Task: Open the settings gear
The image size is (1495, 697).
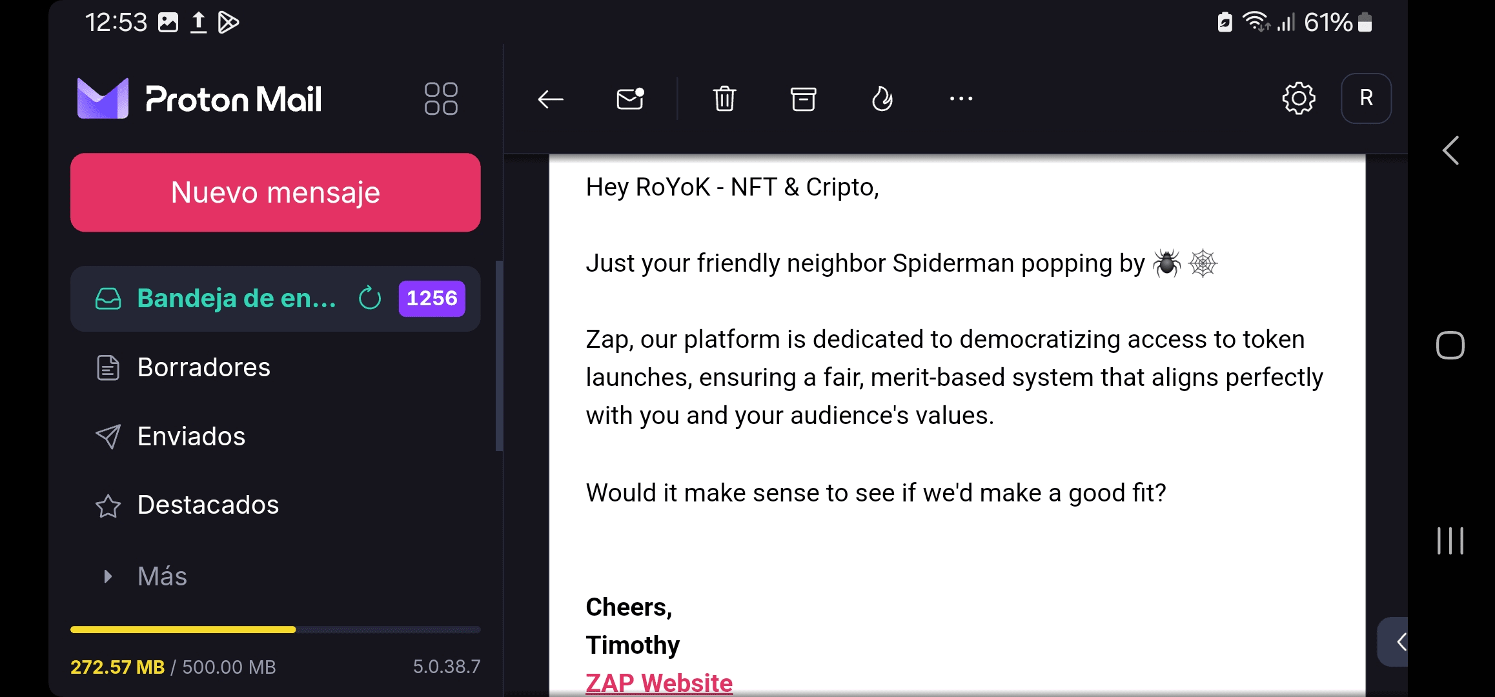Action: pos(1298,99)
